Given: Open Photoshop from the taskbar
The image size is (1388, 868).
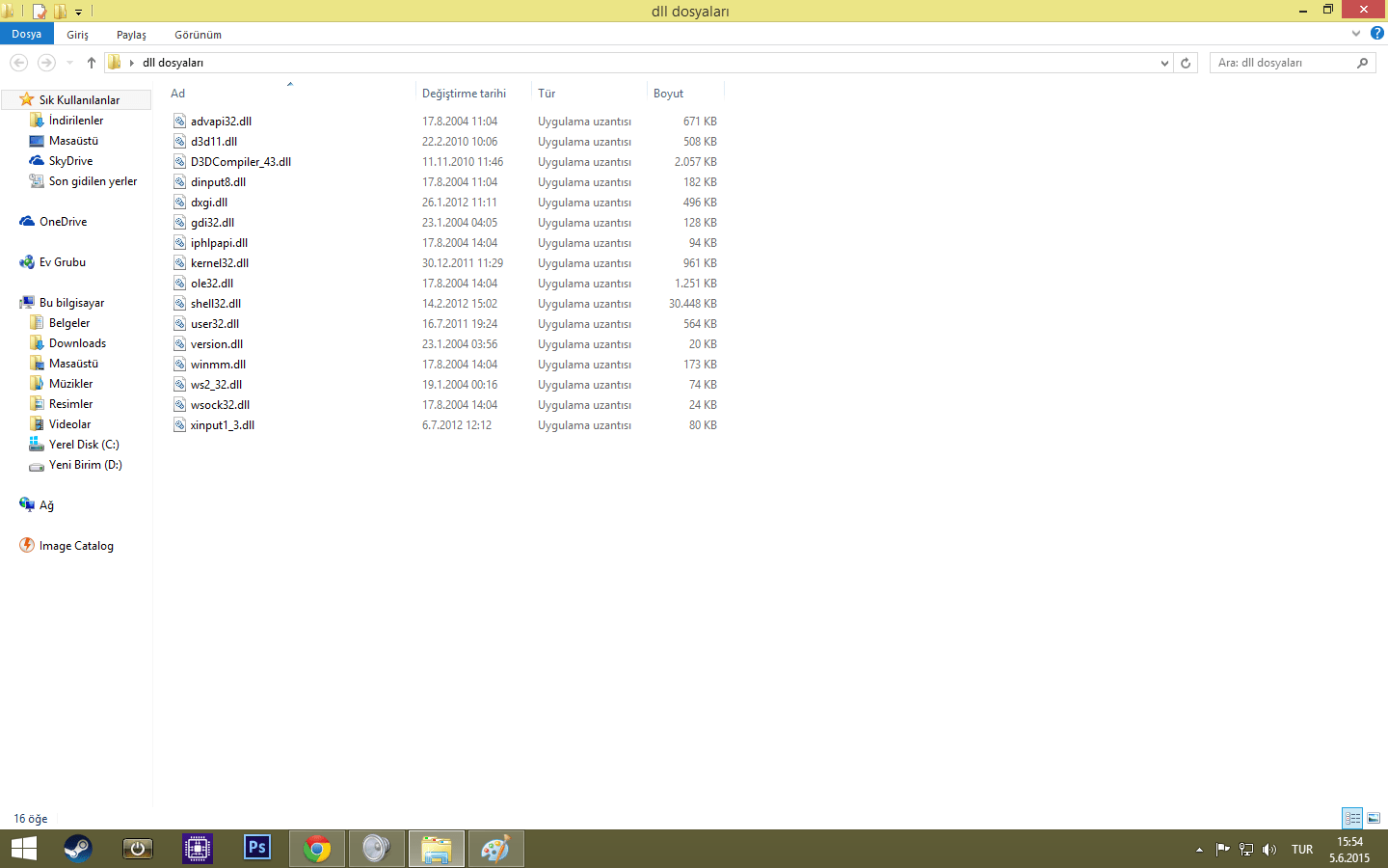Looking at the screenshot, I should (x=257, y=849).
